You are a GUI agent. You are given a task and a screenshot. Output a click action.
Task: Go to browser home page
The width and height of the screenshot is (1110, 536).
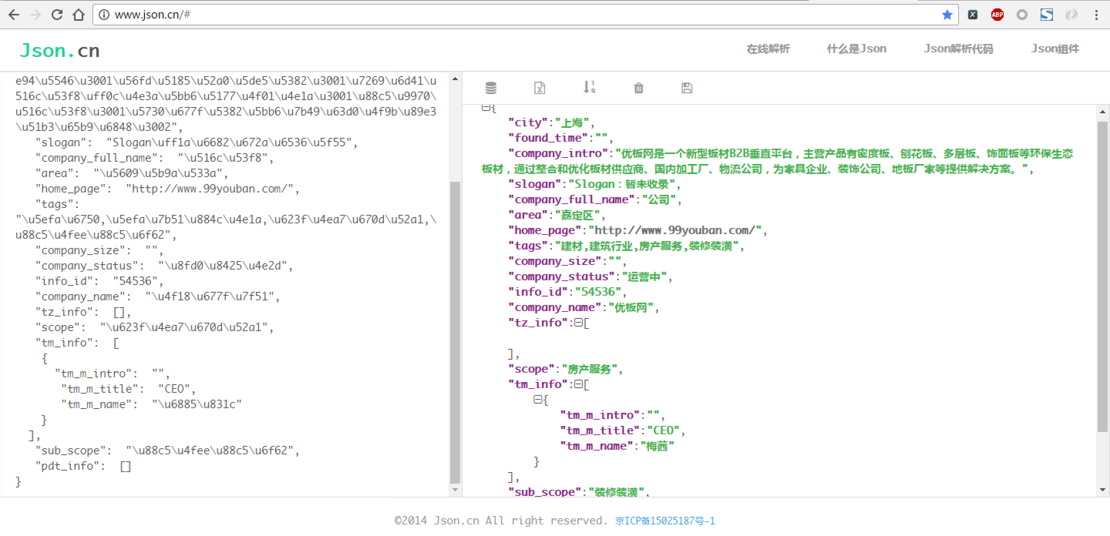click(78, 15)
